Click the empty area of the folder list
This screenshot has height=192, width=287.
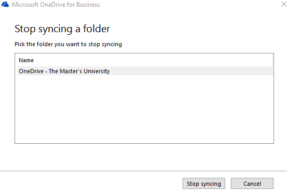pyautogui.click(x=144, y=109)
